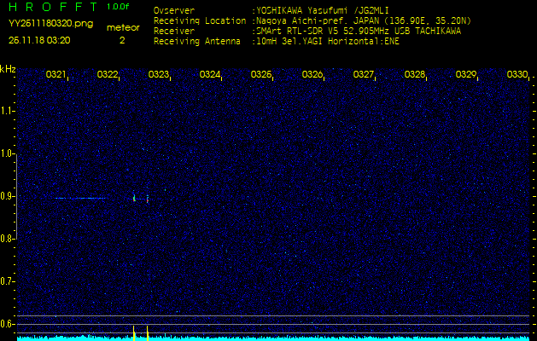Viewport: 537px width, 341px height.
Task: Select the 1.1 kHz frequency label
Action: [x=8, y=111]
